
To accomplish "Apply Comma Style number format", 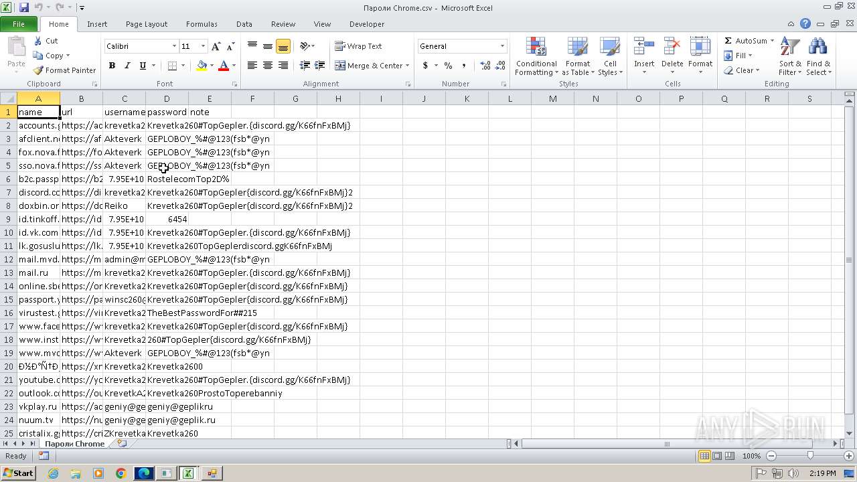I will coord(464,66).
